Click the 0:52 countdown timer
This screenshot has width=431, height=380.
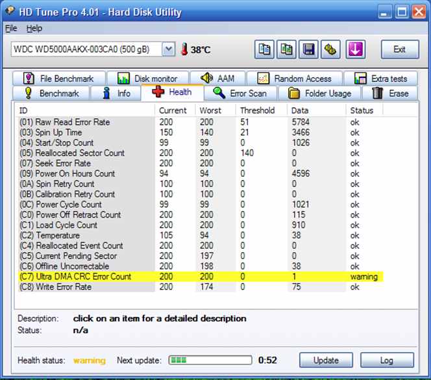[267, 361]
